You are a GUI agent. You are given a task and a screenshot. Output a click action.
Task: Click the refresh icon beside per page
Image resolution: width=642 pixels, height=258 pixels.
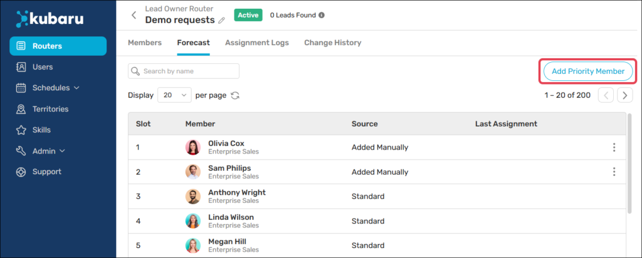[235, 96]
